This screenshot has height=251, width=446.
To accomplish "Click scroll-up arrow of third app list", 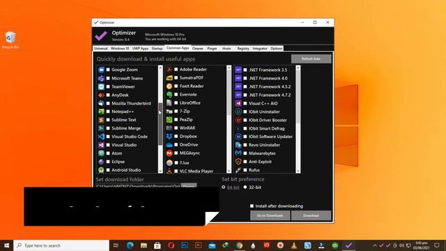I will 298,68.
